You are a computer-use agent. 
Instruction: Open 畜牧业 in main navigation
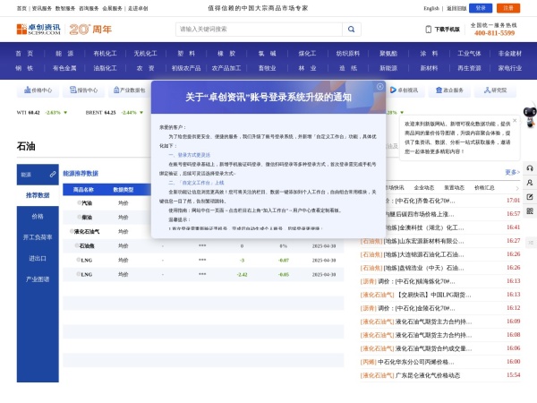(267, 68)
